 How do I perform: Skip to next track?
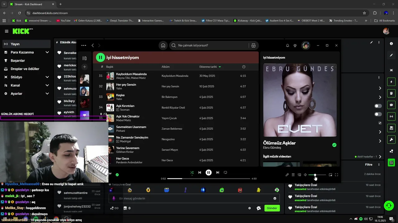tap(218, 173)
